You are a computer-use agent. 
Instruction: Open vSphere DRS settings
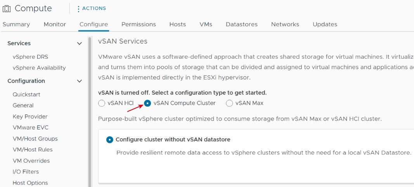coord(30,57)
